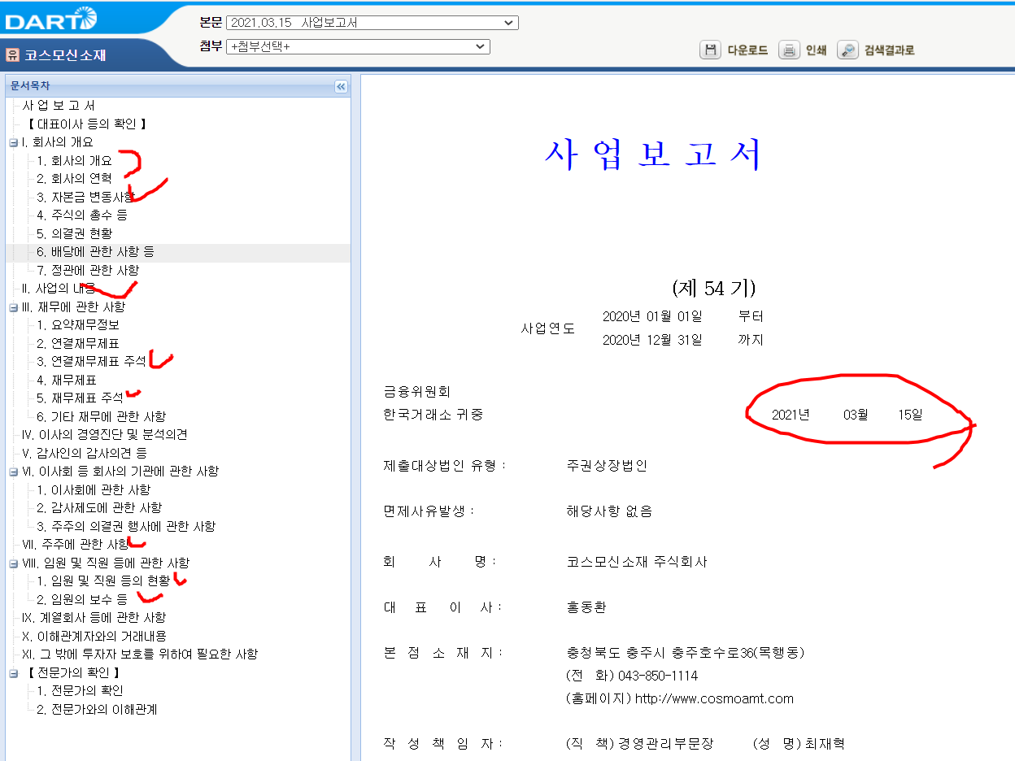Click the 인쇄 button
Screen dimensions: 1015x761
point(816,50)
